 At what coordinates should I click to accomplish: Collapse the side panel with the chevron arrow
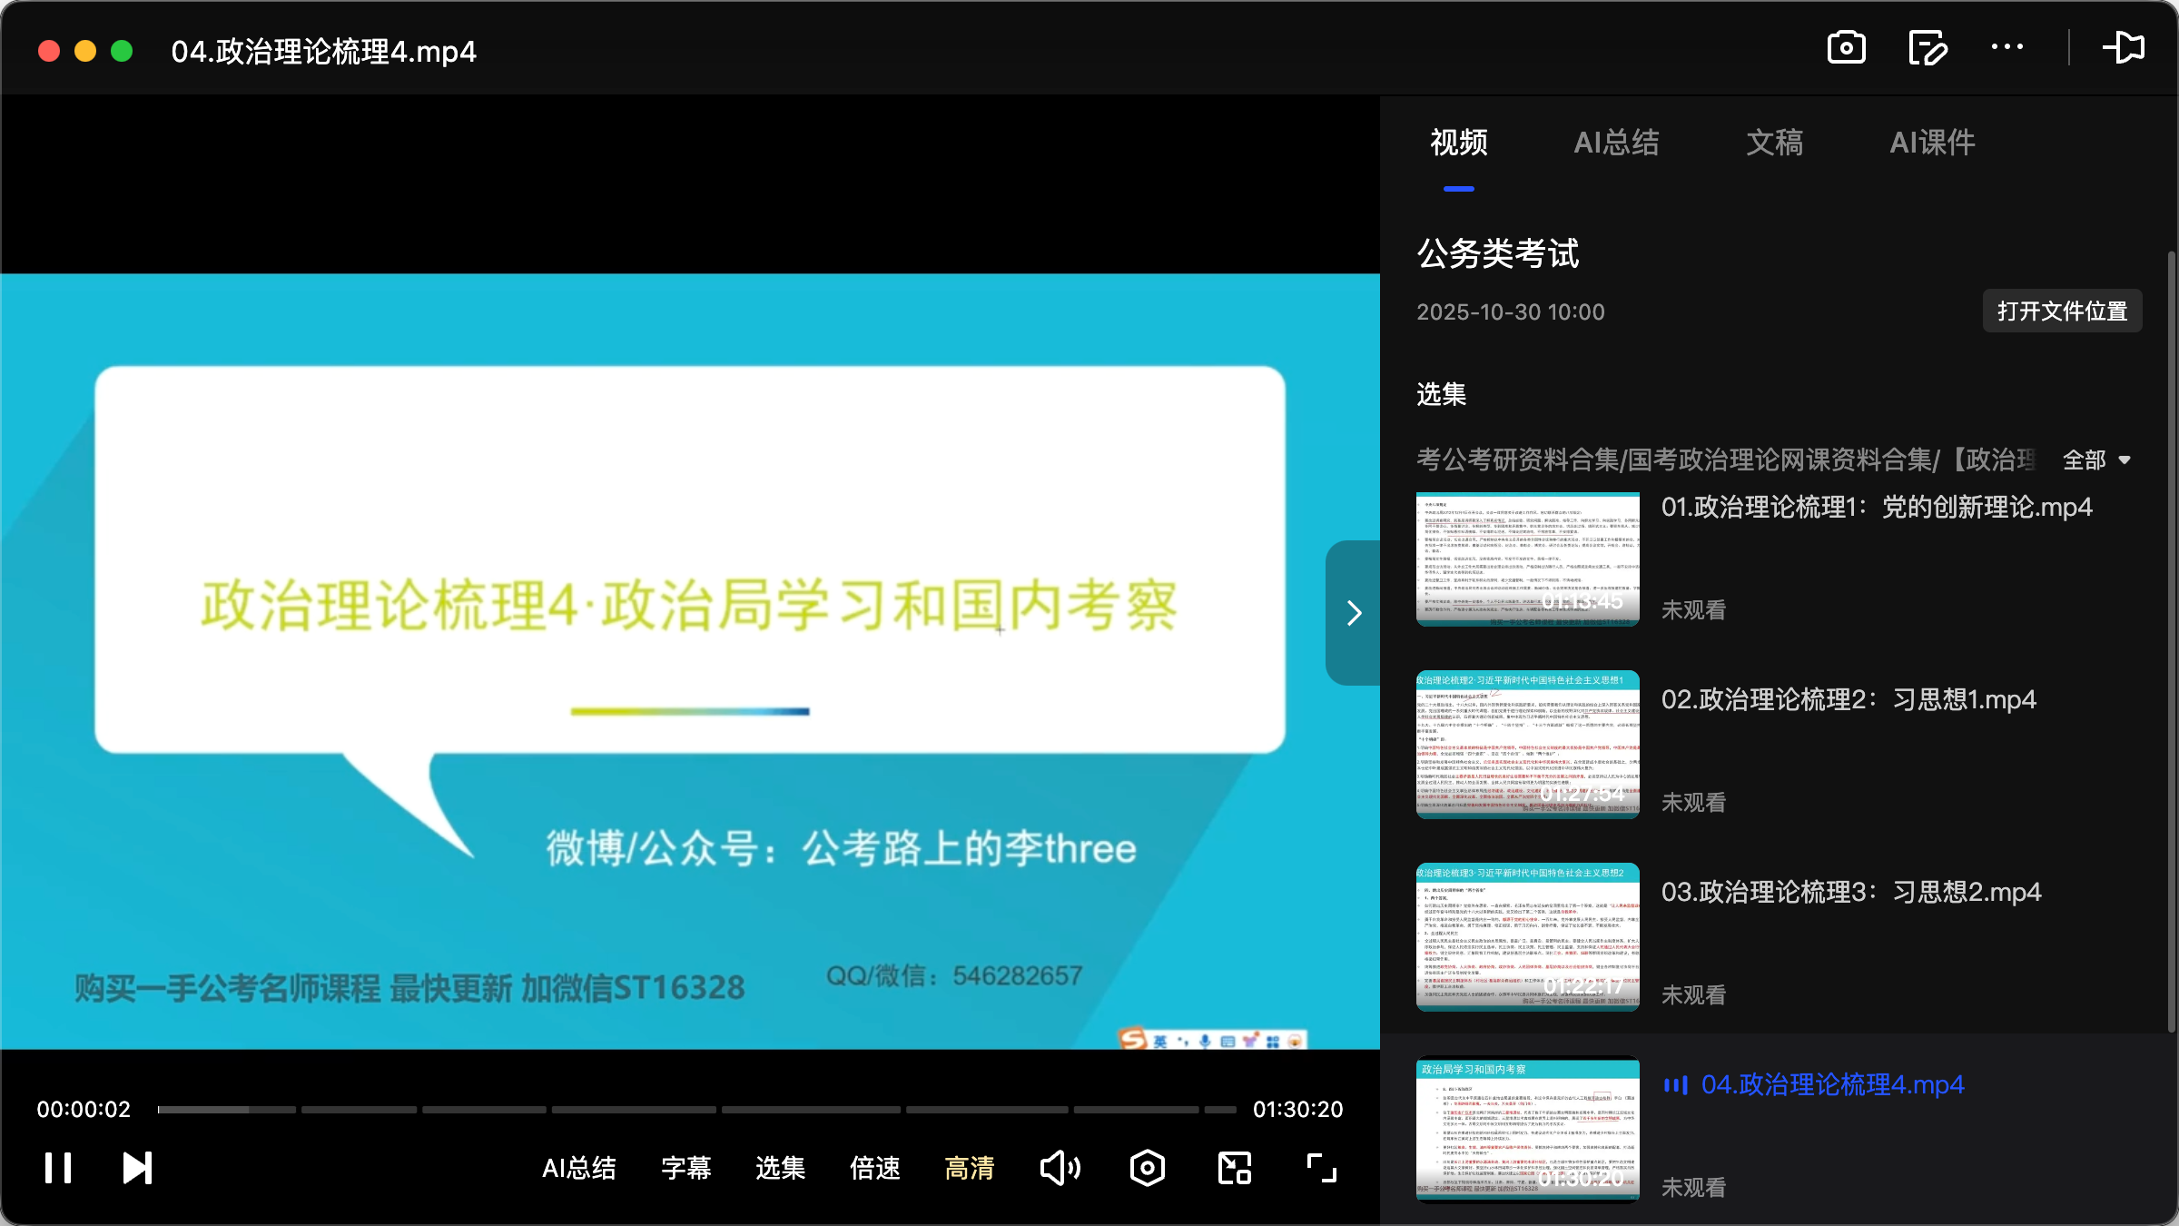[1354, 613]
